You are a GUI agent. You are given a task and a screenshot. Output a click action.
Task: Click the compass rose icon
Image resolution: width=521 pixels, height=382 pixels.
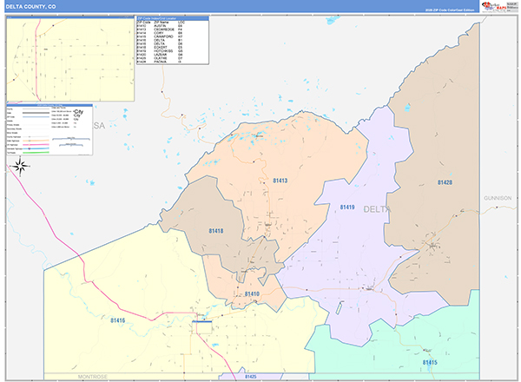(x=23, y=165)
